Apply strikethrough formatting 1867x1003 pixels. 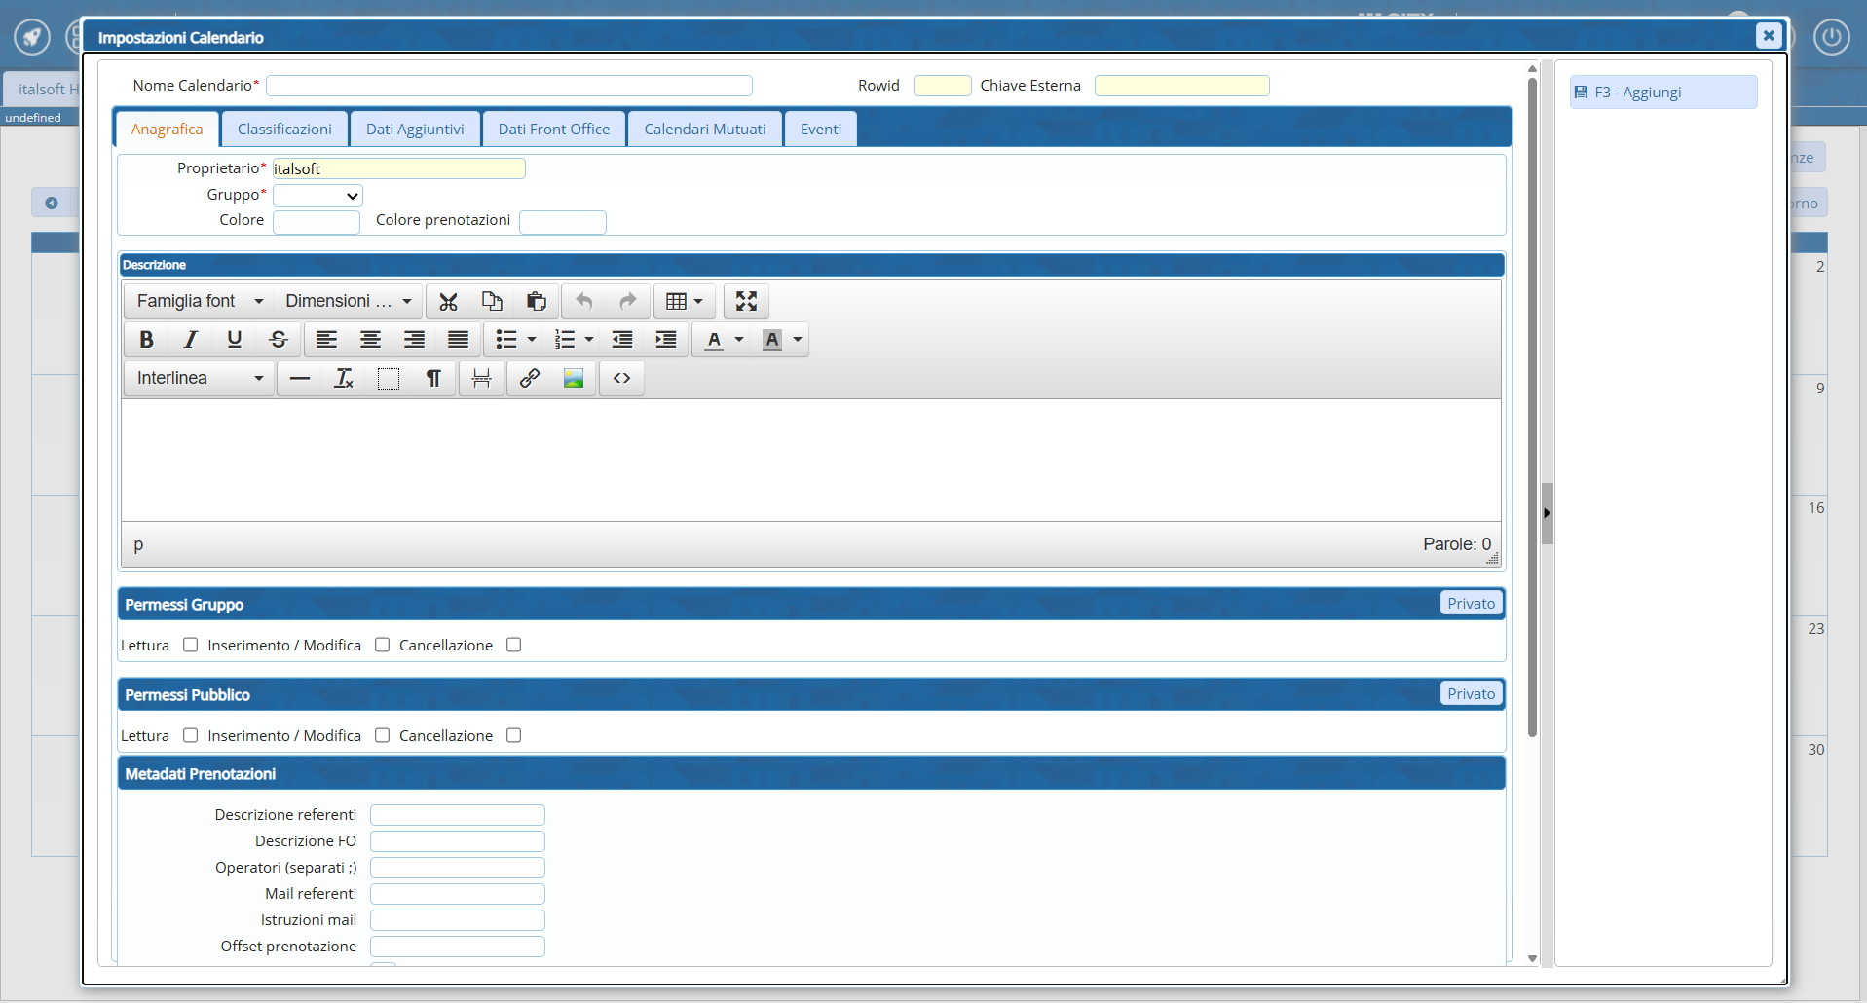(279, 340)
